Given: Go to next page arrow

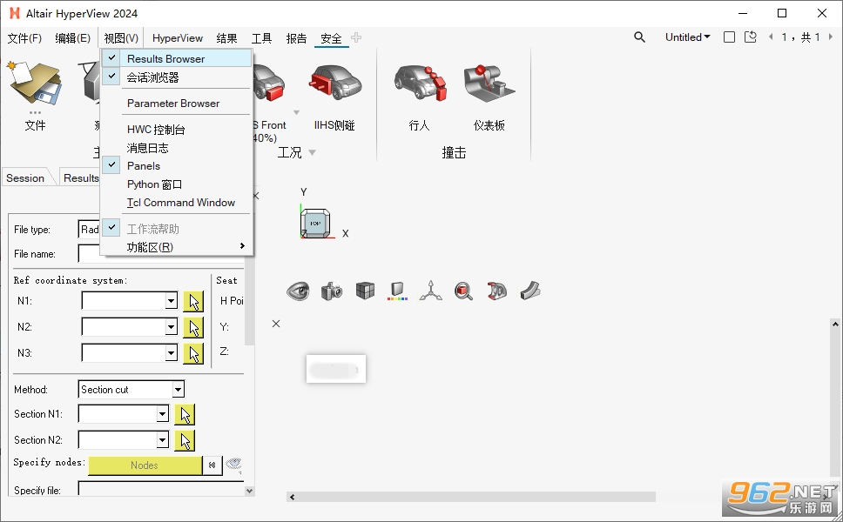Looking at the screenshot, I should [831, 37].
